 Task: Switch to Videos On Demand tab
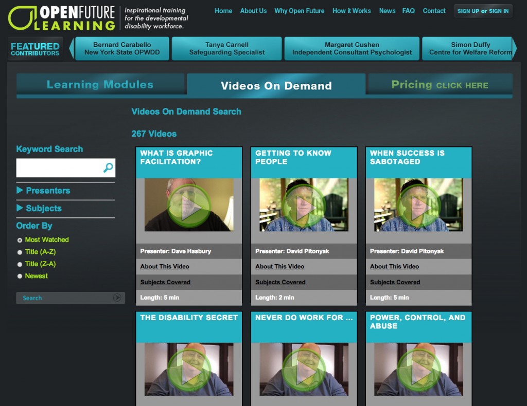(x=276, y=85)
